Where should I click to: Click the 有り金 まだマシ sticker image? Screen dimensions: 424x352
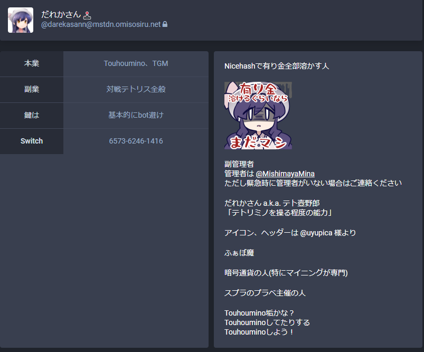click(258, 116)
